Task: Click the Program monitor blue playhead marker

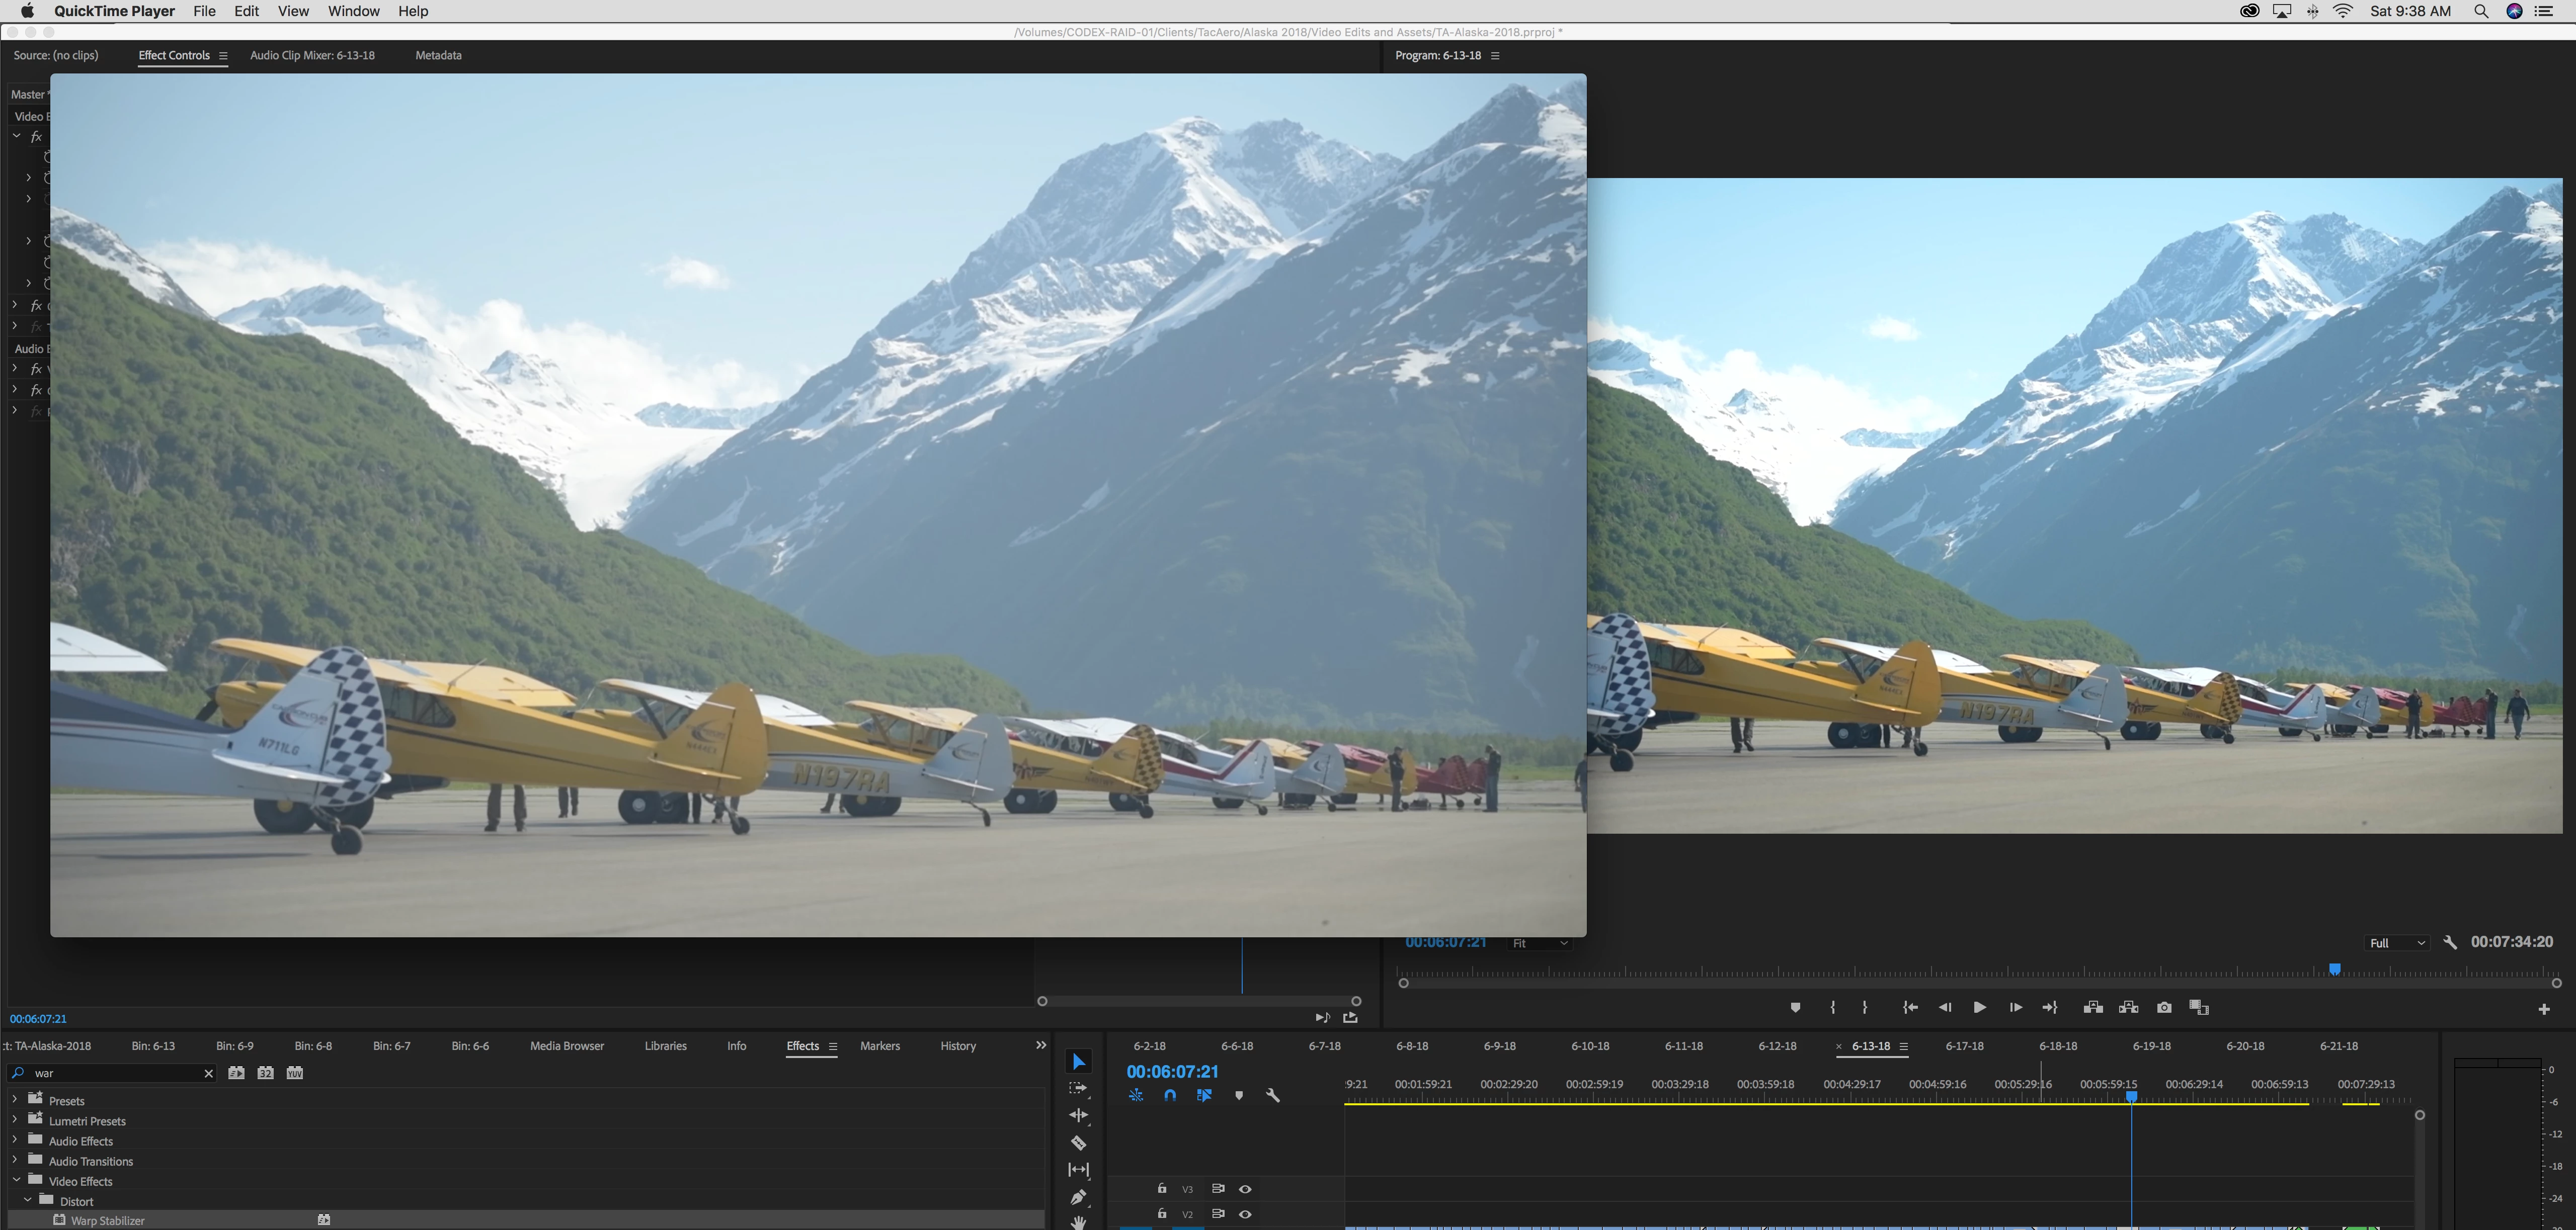Action: pyautogui.click(x=2334, y=969)
